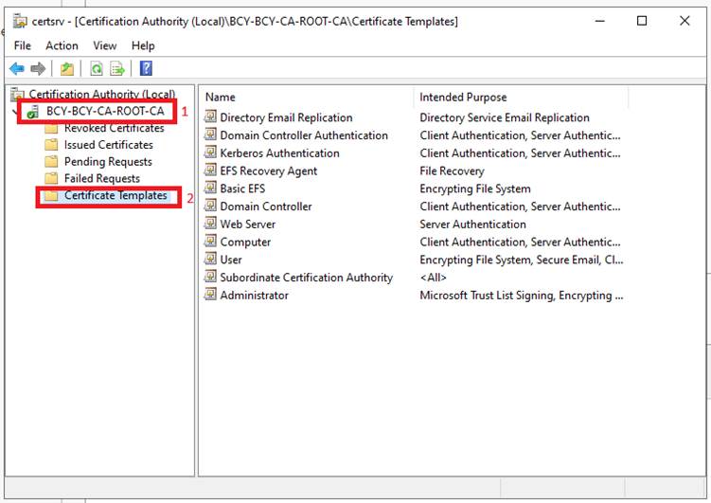Click the Encrypting File System purpose cell
Screen dimensions: 711x503
pyautogui.click(x=475, y=189)
